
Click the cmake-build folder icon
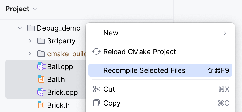(41, 54)
